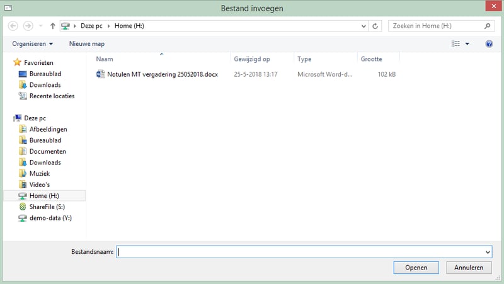This screenshot has width=504, height=284.
Task: Sort files by Naam column header
Action: click(x=105, y=59)
